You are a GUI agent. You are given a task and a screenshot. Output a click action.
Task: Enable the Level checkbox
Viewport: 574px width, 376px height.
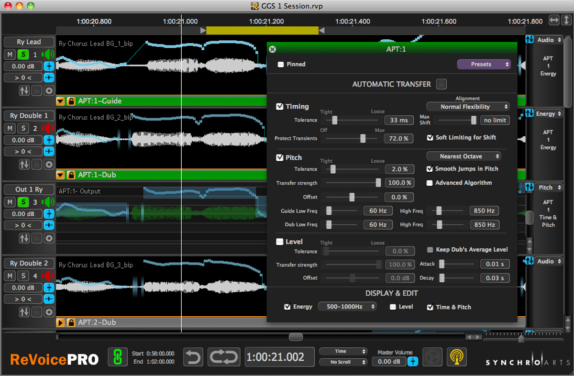(x=280, y=242)
